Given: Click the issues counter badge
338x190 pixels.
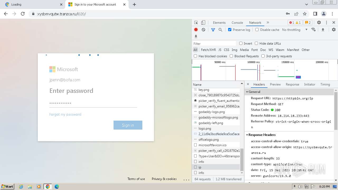Looking at the screenshot, I should pyautogui.click(x=307, y=23).
